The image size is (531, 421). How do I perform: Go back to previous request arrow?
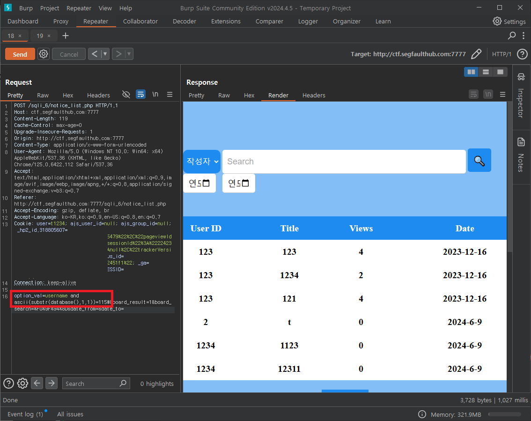(95, 54)
